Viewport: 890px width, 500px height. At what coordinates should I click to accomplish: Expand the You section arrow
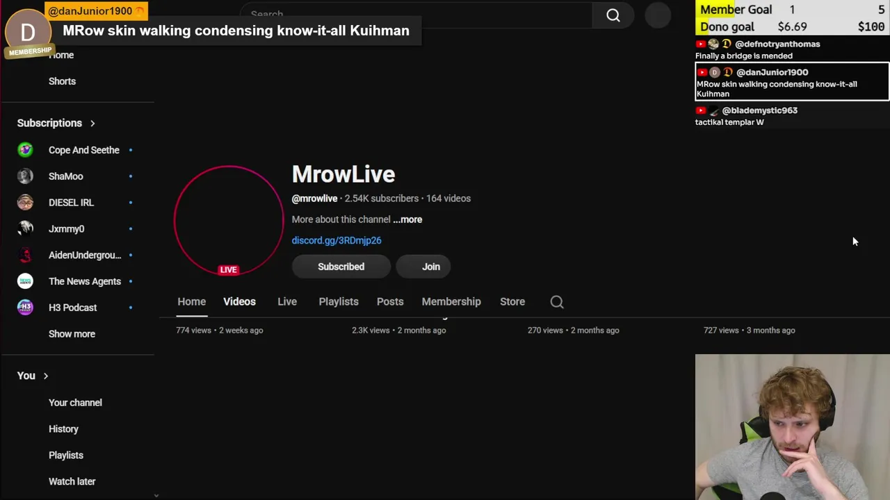point(46,376)
